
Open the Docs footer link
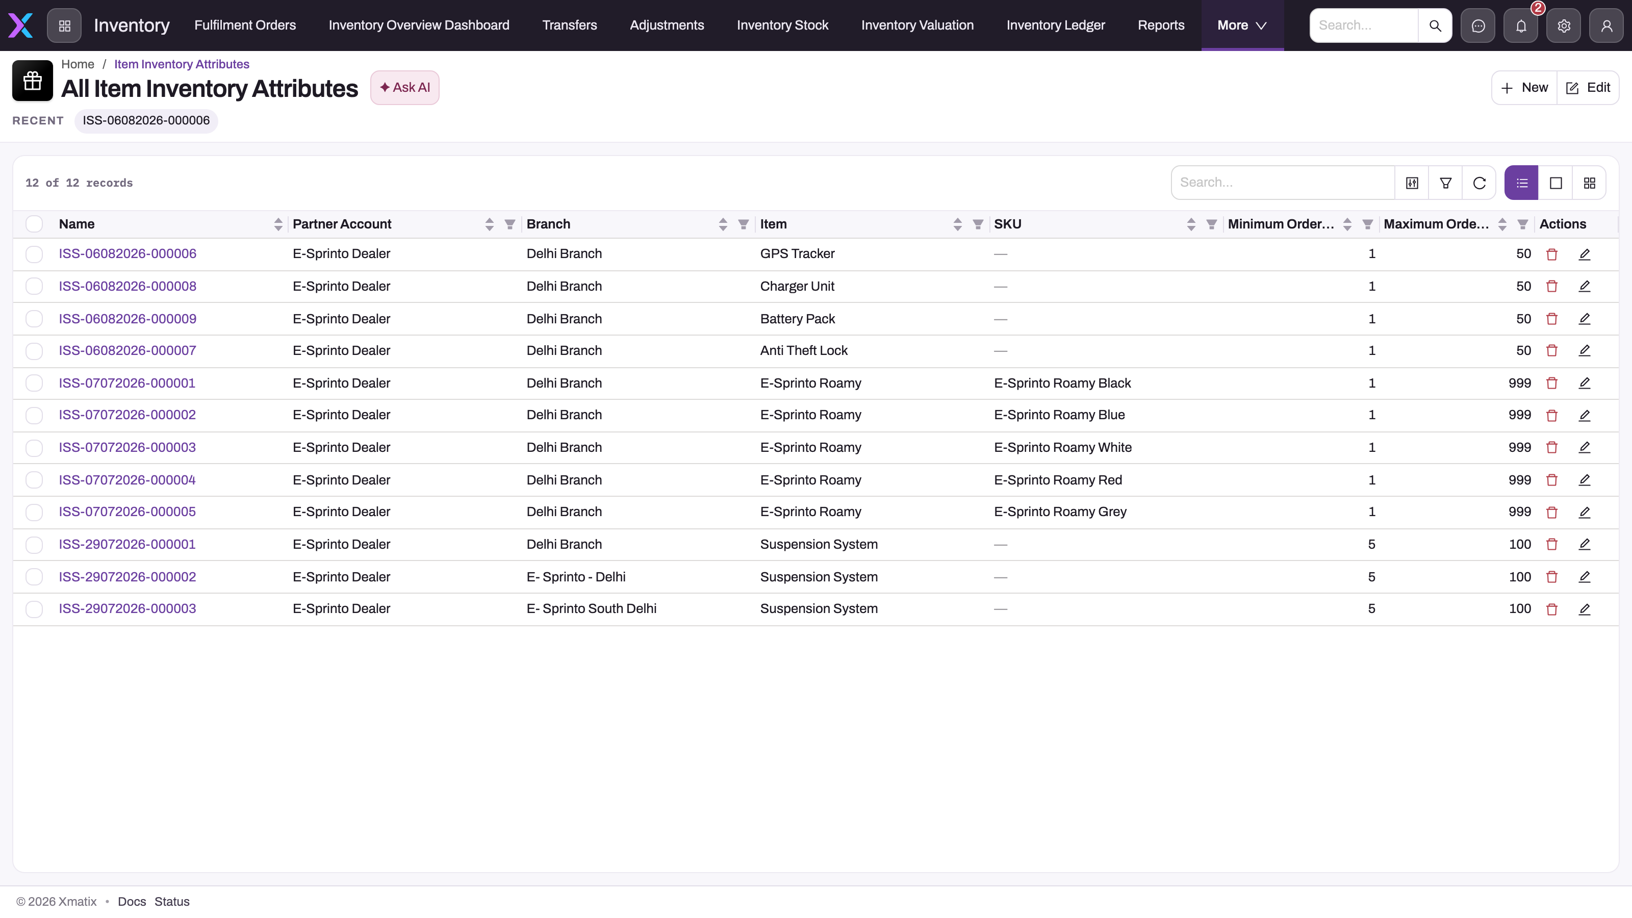[x=132, y=902]
